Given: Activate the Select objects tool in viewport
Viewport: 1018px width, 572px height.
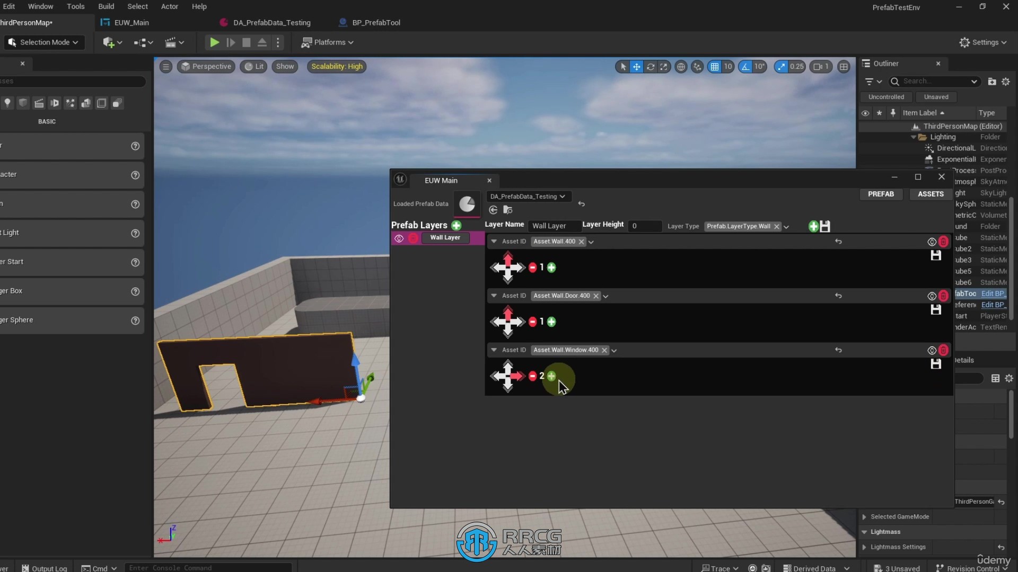Looking at the screenshot, I should click(623, 67).
